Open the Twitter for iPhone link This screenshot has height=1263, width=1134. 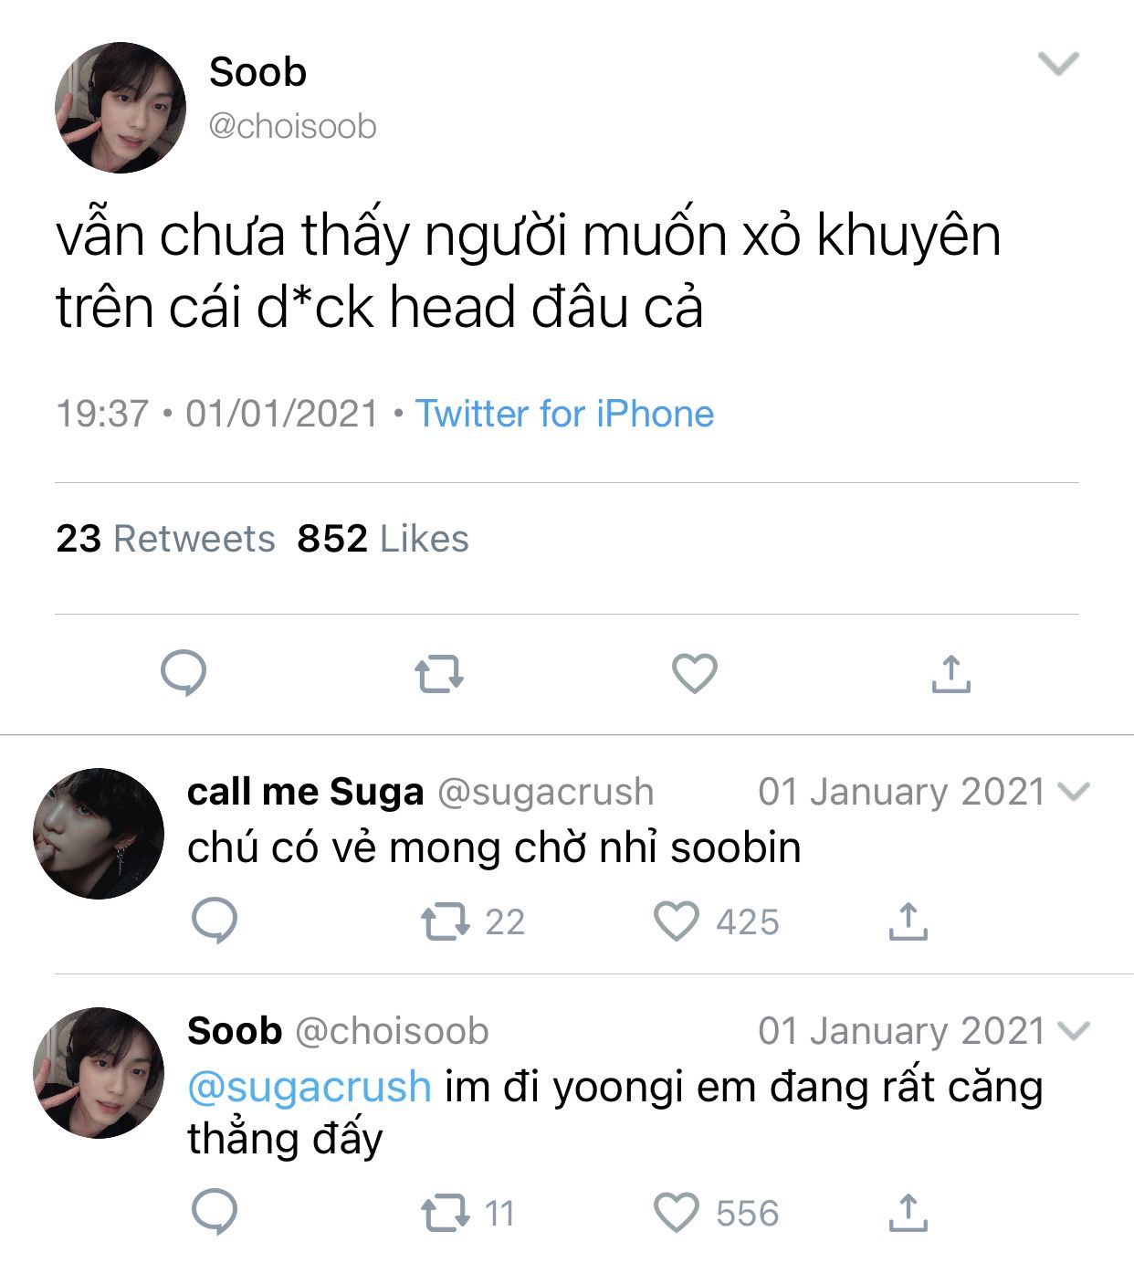click(x=564, y=414)
